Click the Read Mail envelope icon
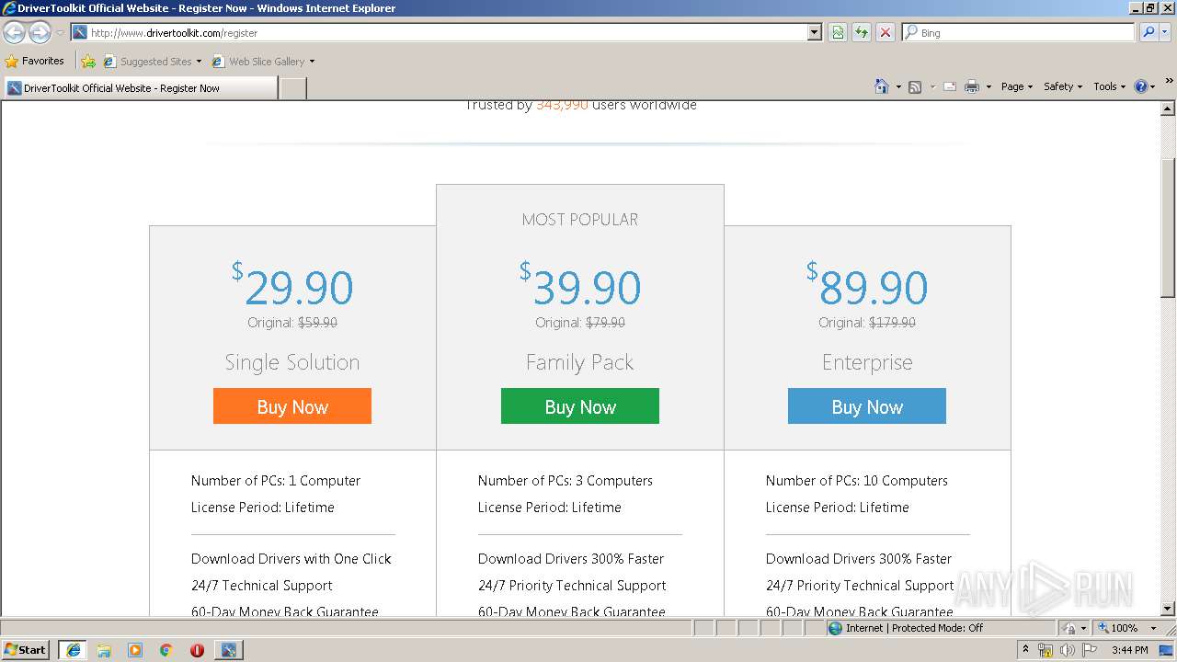This screenshot has width=1177, height=662. 950,86
